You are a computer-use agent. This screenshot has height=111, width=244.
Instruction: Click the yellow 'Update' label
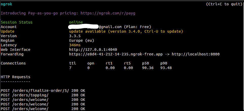click(8, 31)
